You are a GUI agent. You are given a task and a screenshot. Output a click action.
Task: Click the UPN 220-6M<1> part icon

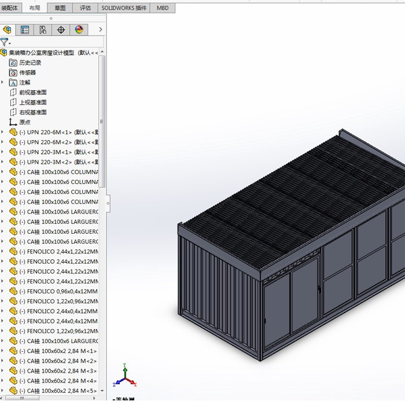tap(13, 132)
